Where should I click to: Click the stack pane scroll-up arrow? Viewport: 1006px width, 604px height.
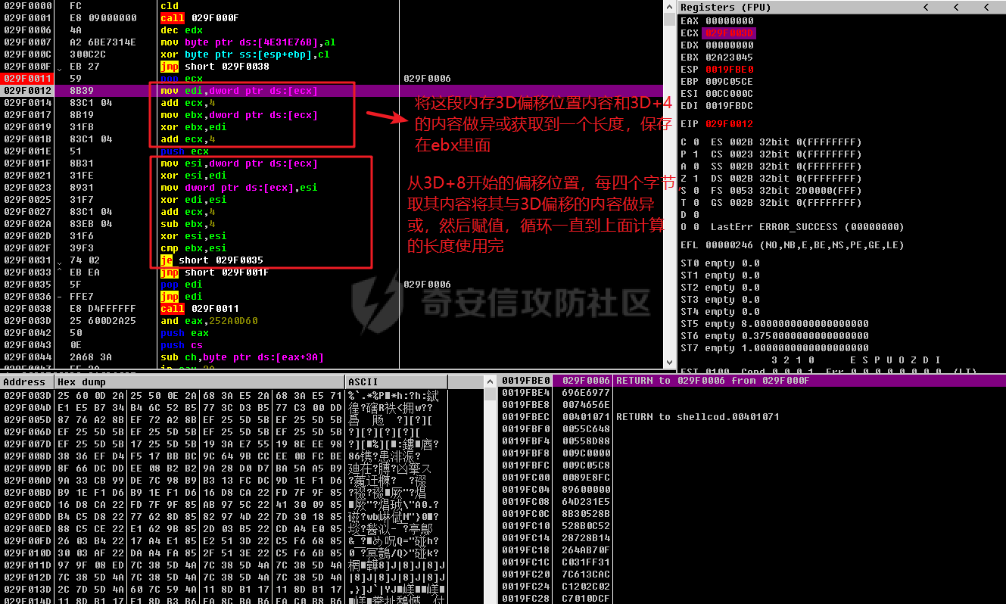pyautogui.click(x=491, y=382)
